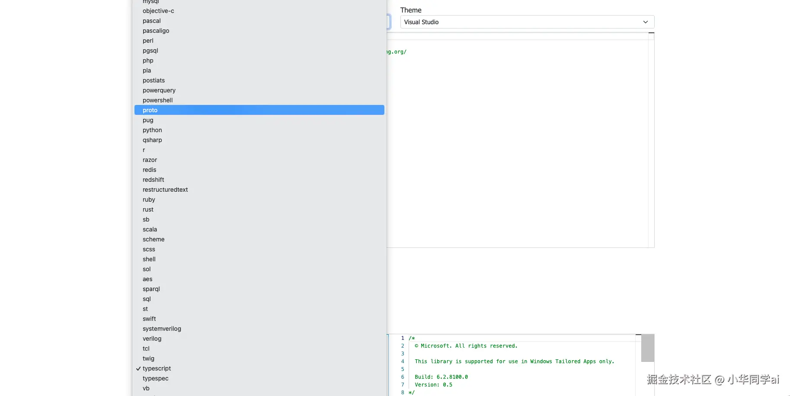Viewport: 790px width, 396px height.
Task: Select the highlighted proto option
Action: 259,110
